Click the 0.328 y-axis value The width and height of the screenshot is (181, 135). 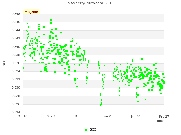(16, 96)
